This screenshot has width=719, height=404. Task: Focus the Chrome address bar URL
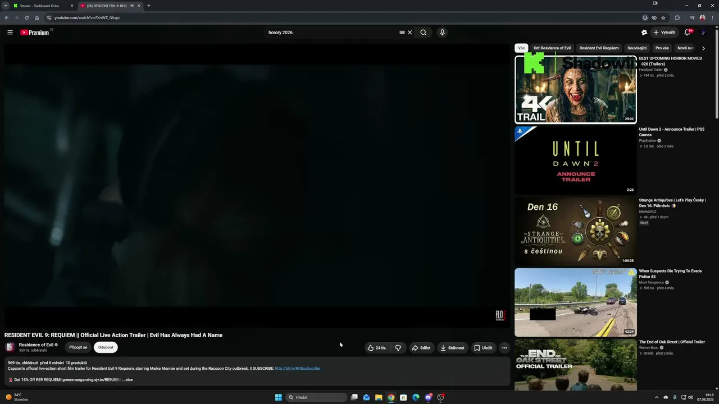(x=87, y=17)
